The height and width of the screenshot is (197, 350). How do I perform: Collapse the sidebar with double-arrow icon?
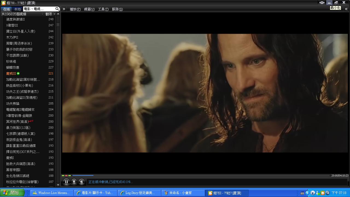point(64,9)
